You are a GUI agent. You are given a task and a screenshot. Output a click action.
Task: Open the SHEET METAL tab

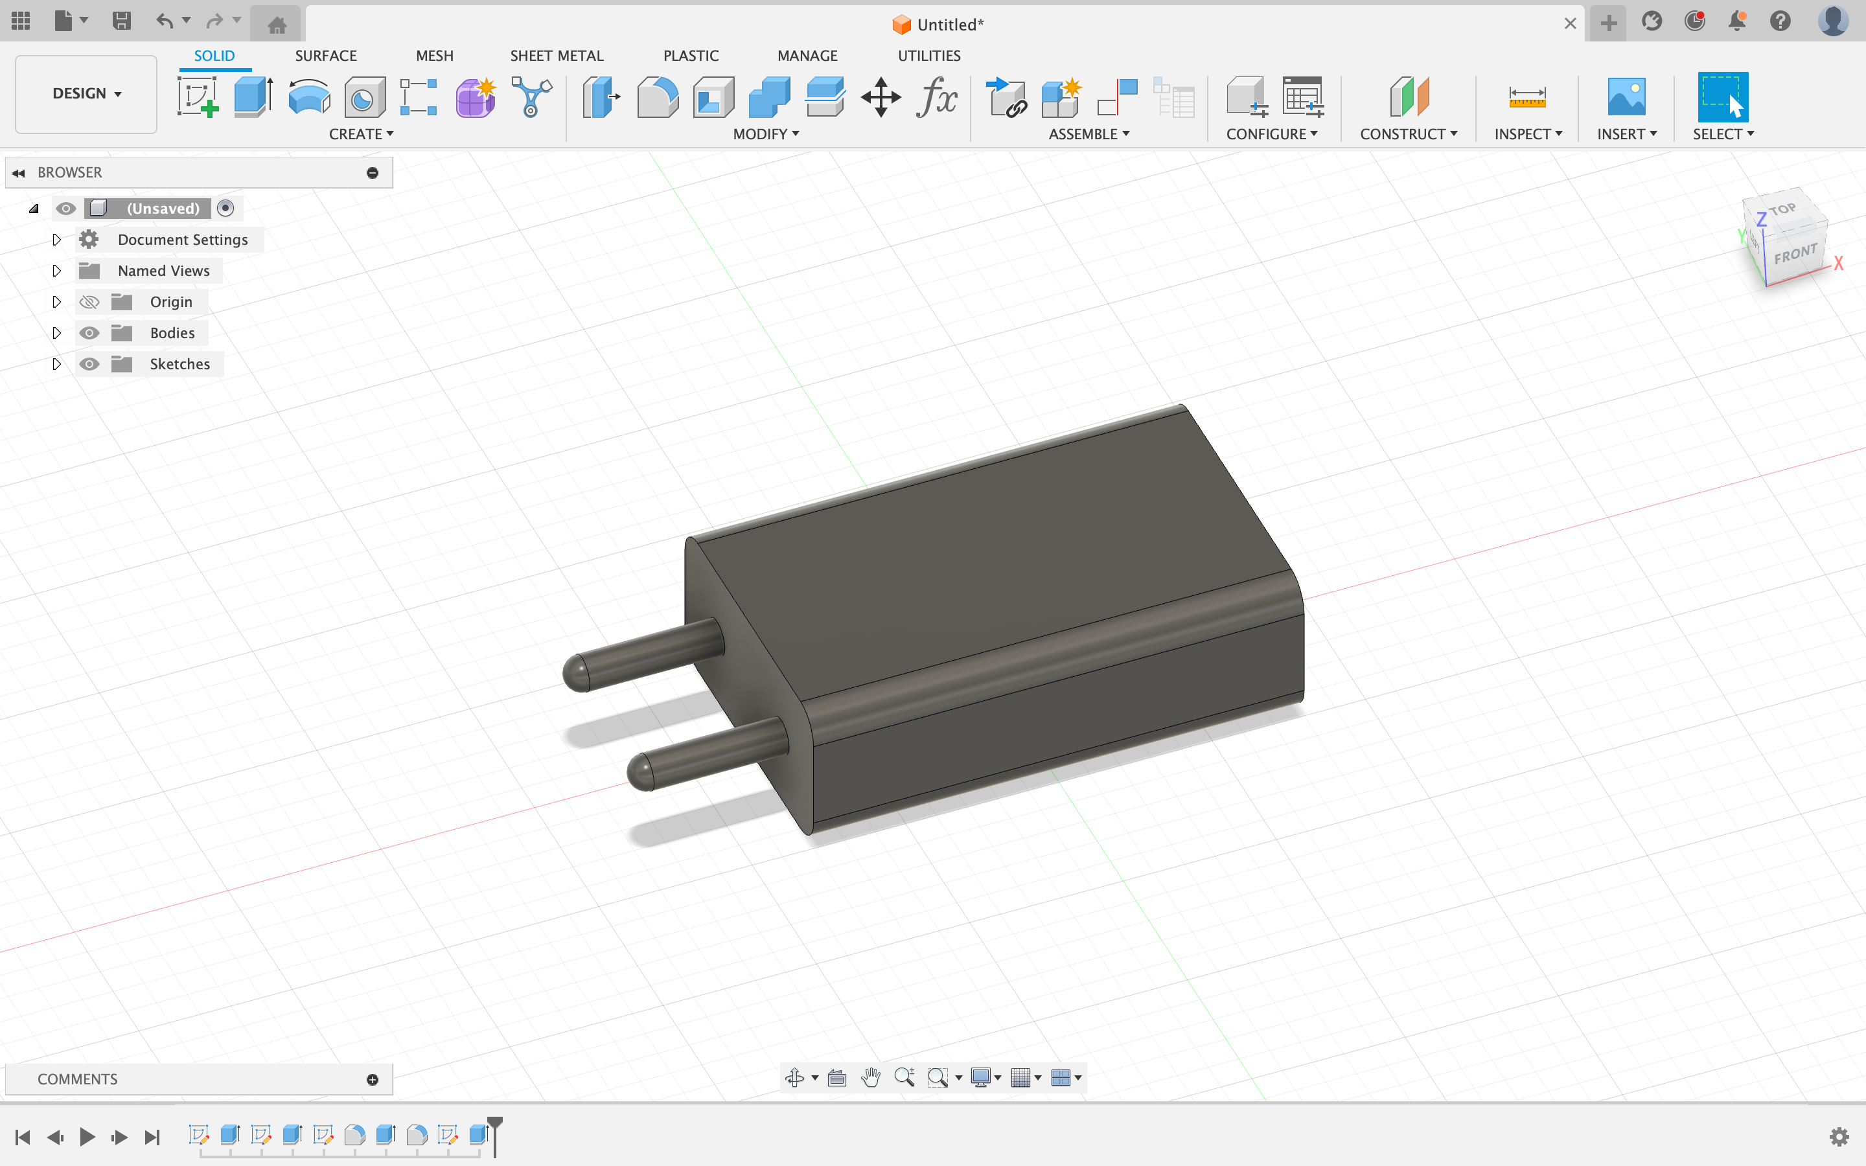556,56
